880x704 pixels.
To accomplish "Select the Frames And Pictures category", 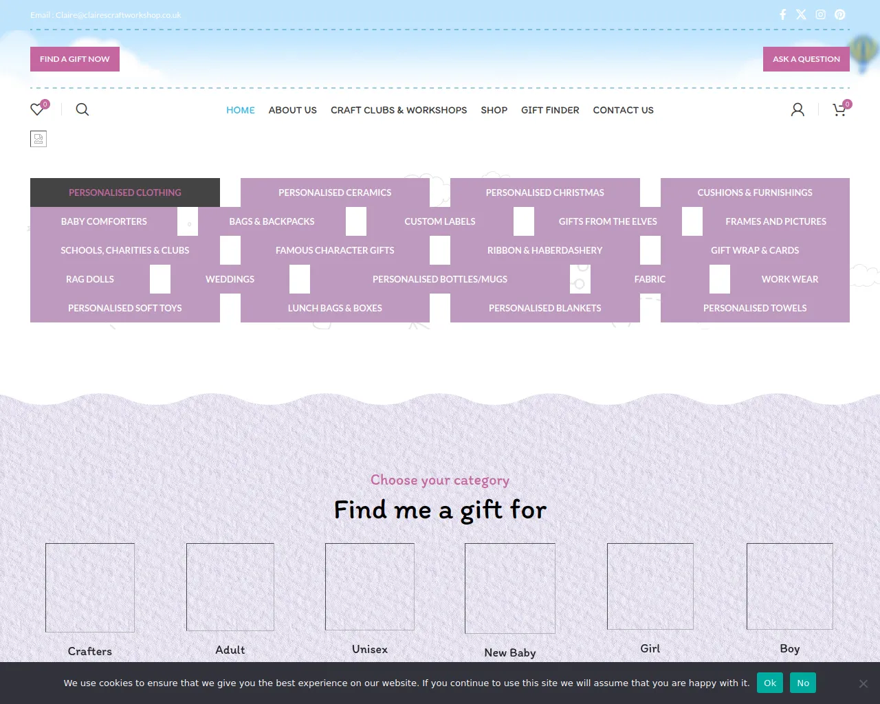I will coord(776,221).
